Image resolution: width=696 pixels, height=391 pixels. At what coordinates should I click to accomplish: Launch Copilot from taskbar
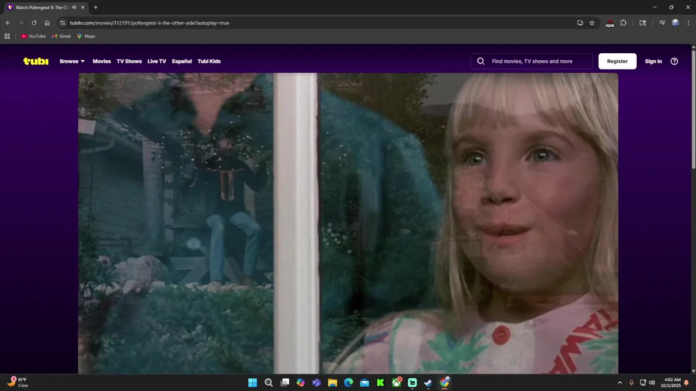point(301,383)
